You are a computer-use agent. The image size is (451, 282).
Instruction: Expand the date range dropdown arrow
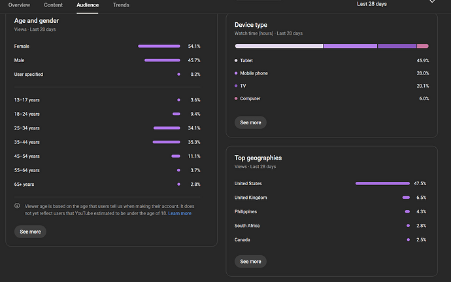[432, 2]
